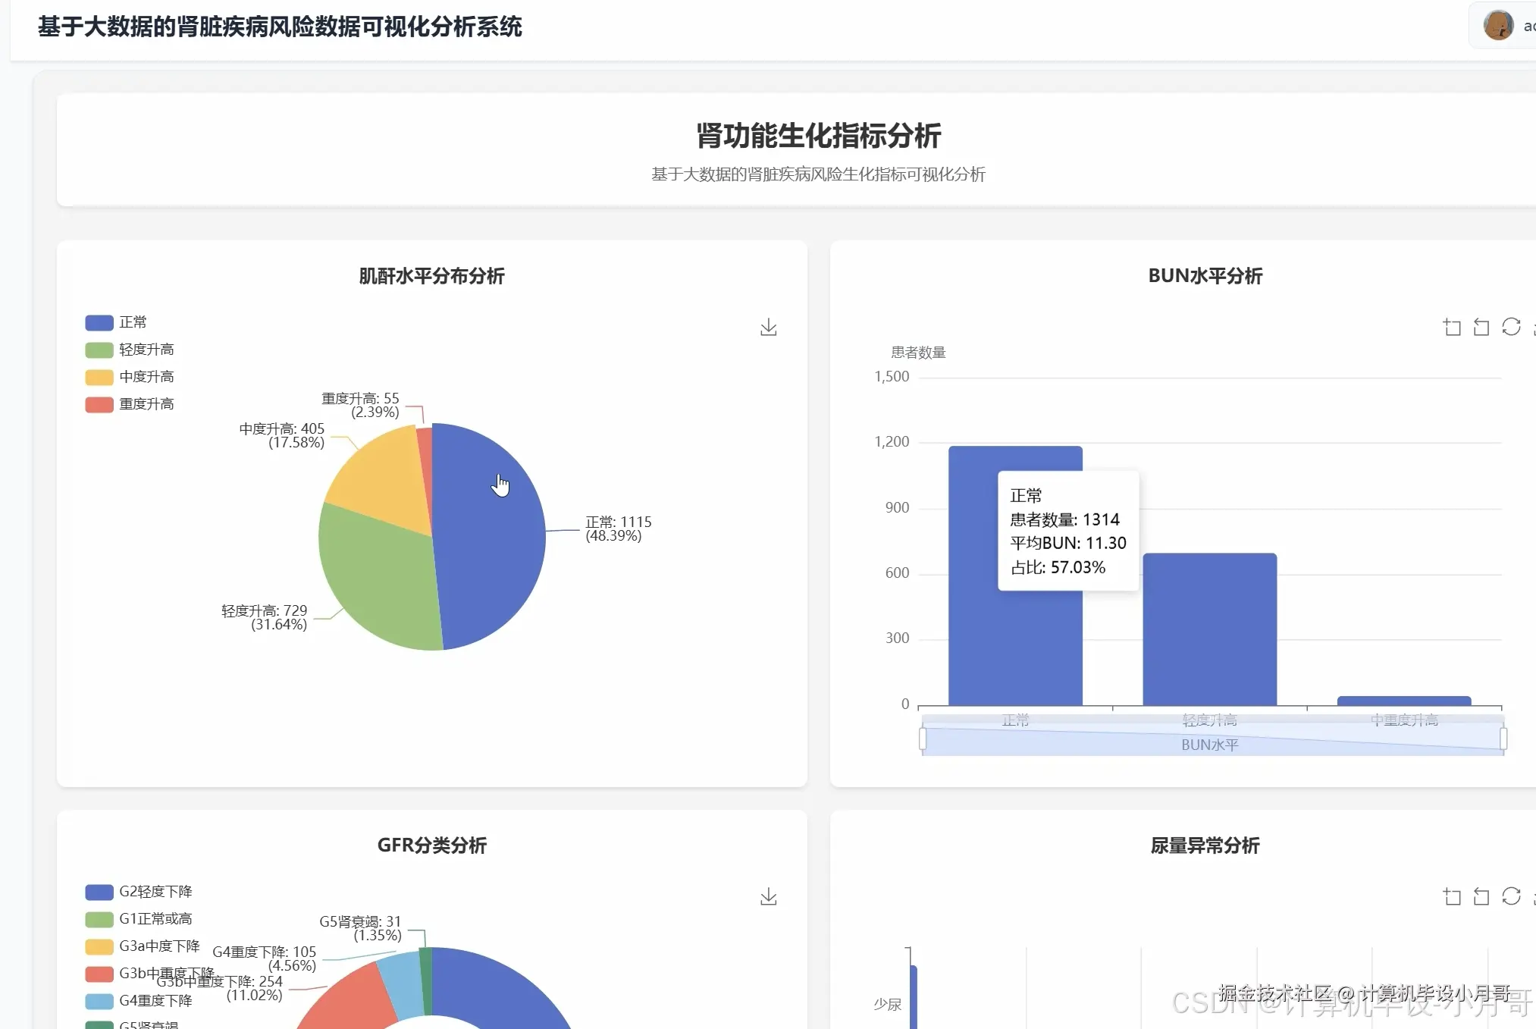The width and height of the screenshot is (1536, 1029).
Task: Toggle G3b中重度下降 legend entry swatch
Action: click(x=99, y=974)
